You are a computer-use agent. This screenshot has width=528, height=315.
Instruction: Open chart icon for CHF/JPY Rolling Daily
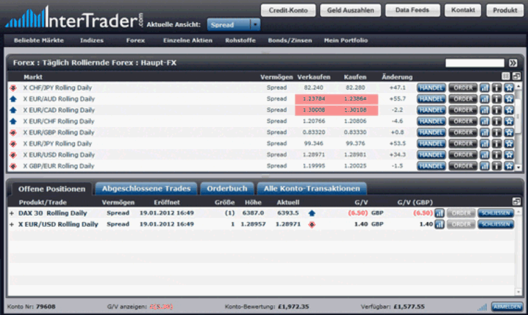(x=484, y=88)
